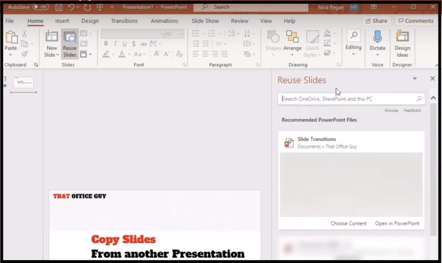This screenshot has width=442, height=263.
Task: Toggle Italic formatting
Action: coord(115,44)
